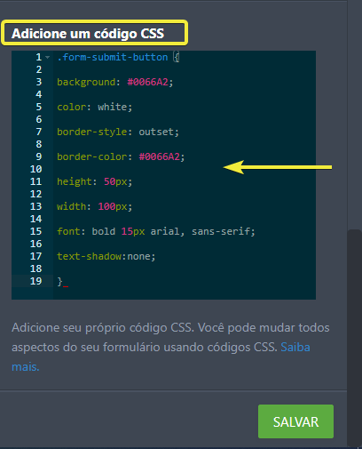Click the .form-submit-button selector text
Screen dimensions: 362x449
pos(113,57)
